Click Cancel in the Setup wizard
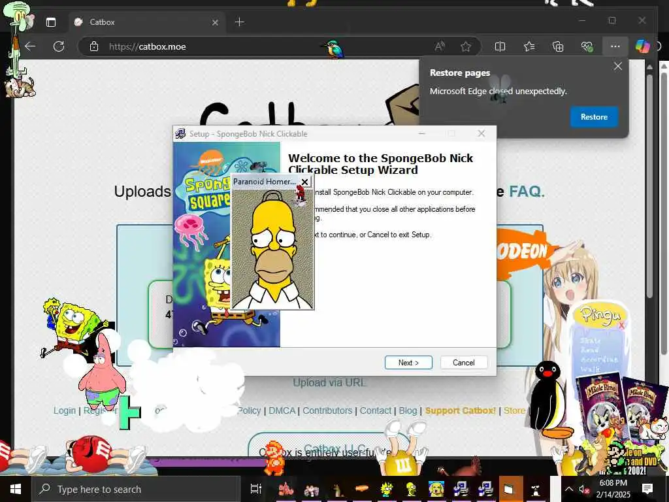This screenshot has height=502, width=669. coord(463,362)
